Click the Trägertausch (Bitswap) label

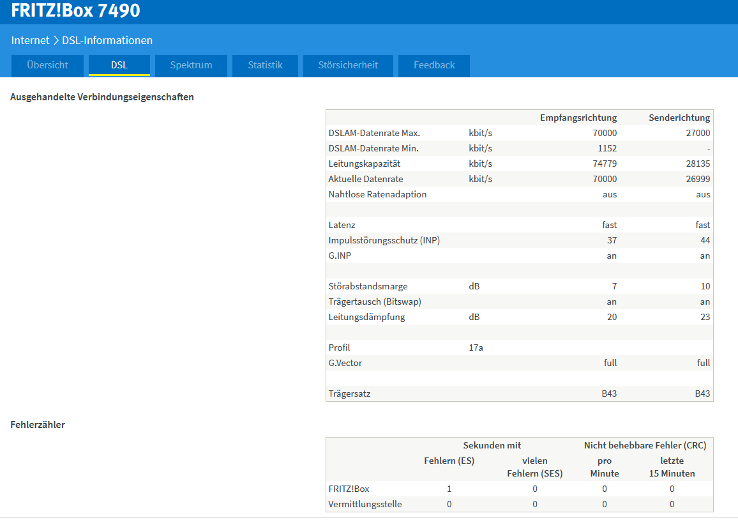[375, 302]
